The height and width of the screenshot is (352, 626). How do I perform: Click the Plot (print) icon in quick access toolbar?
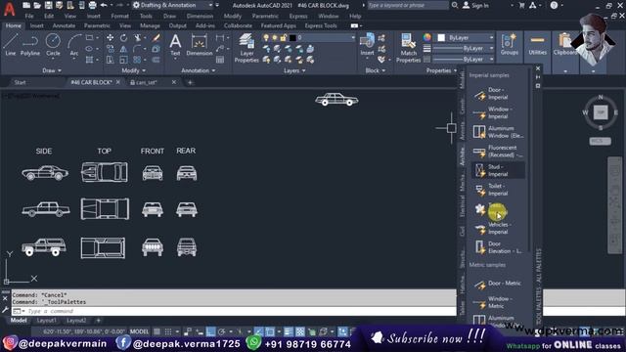click(x=92, y=5)
